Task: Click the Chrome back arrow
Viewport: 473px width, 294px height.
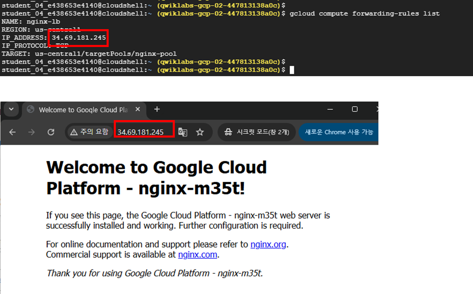Action: (12, 132)
